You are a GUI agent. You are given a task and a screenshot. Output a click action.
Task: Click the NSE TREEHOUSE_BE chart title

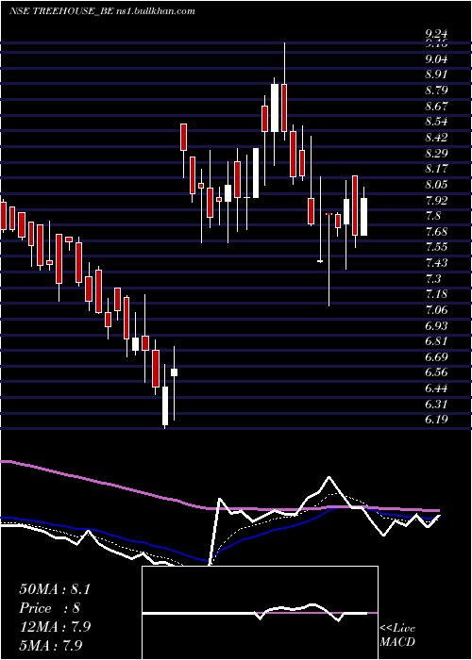(x=60, y=11)
